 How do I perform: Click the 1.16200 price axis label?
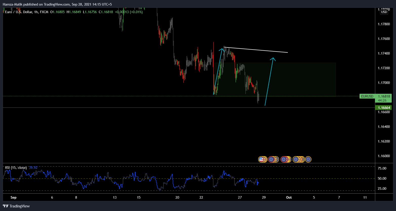tap(384, 141)
